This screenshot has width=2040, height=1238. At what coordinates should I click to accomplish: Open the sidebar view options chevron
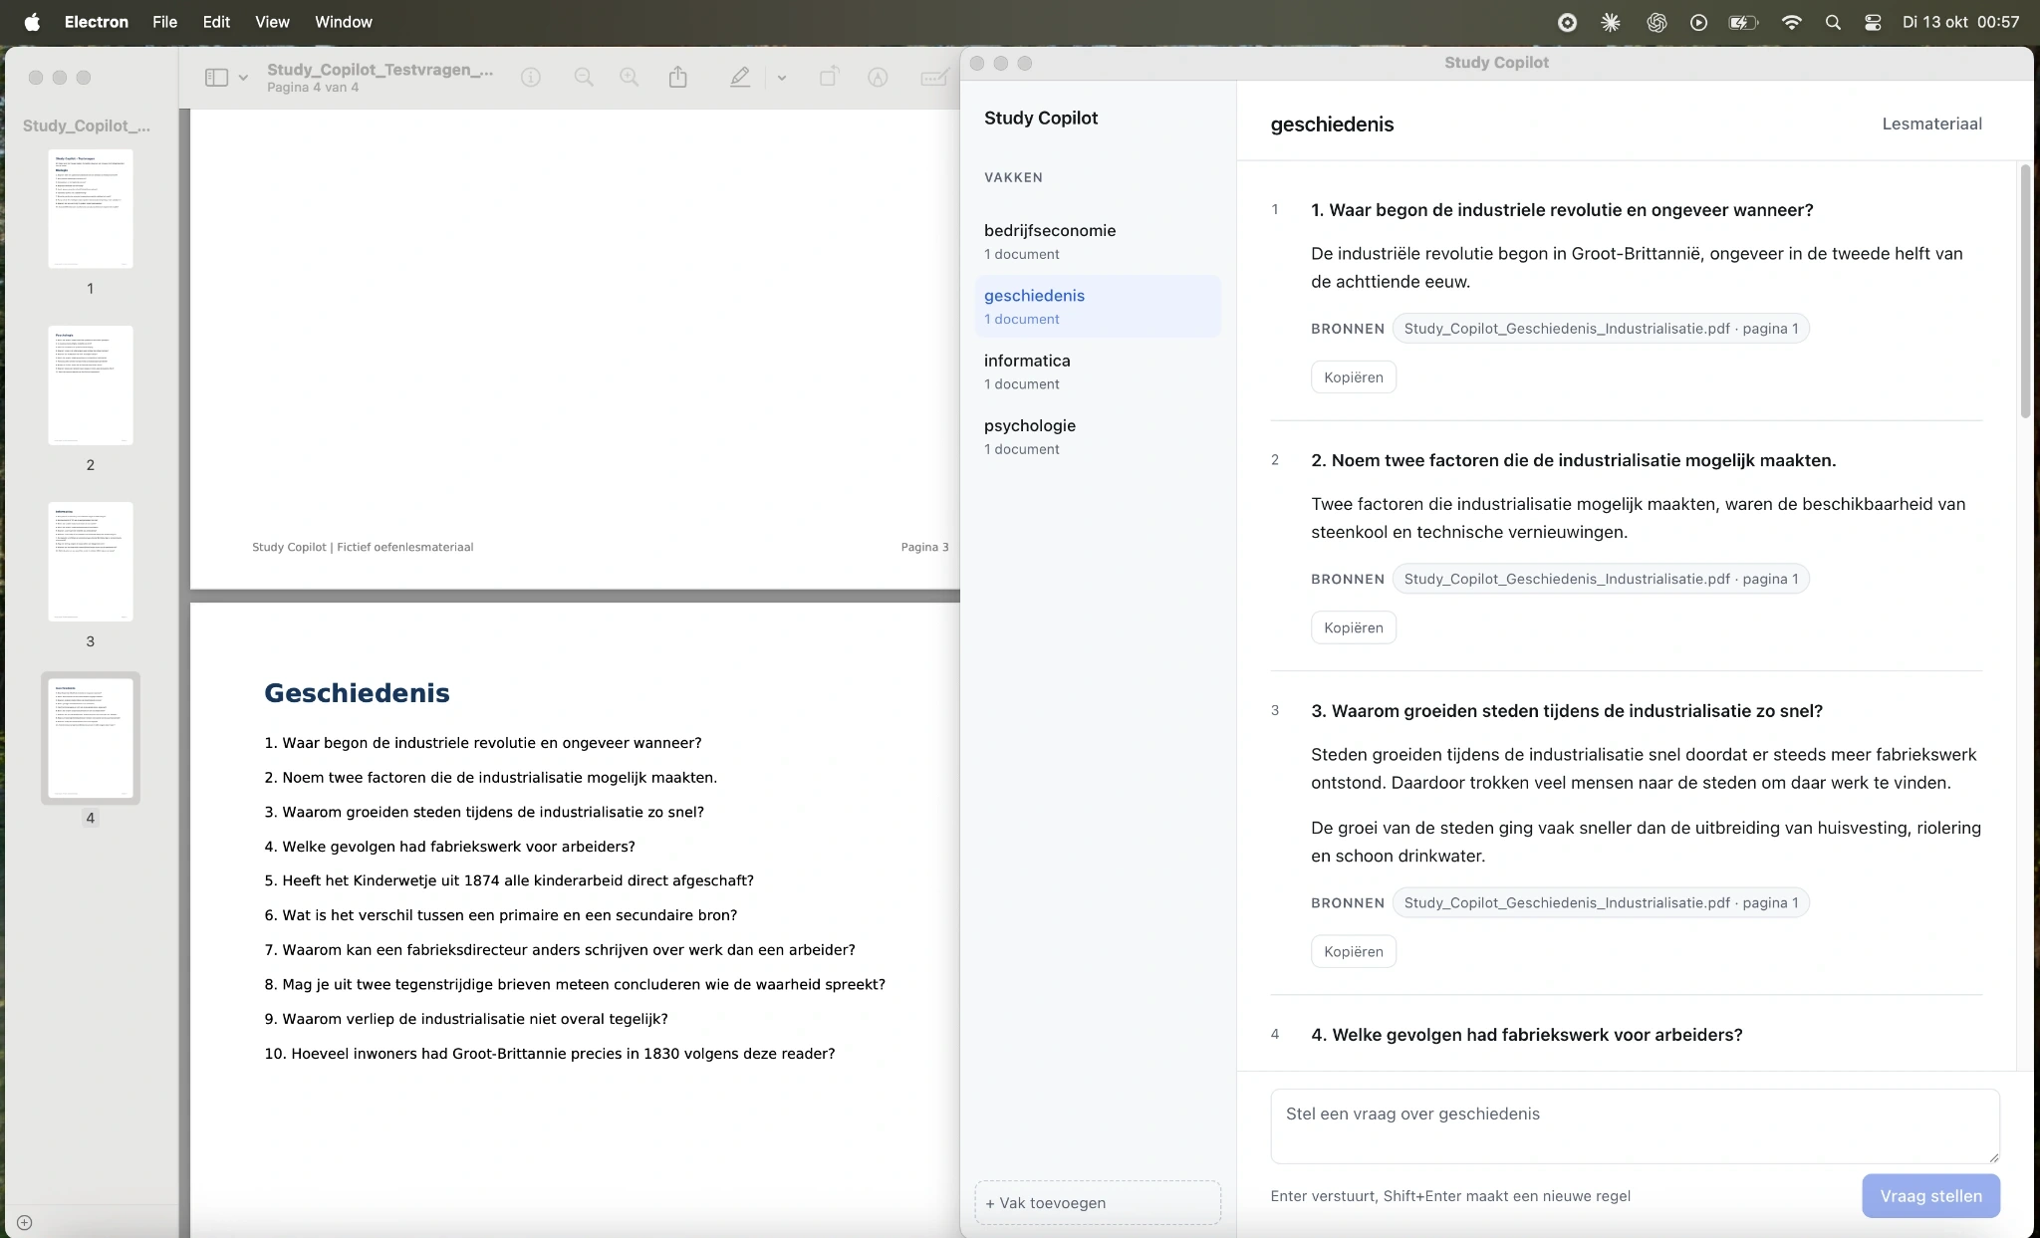pos(243,78)
